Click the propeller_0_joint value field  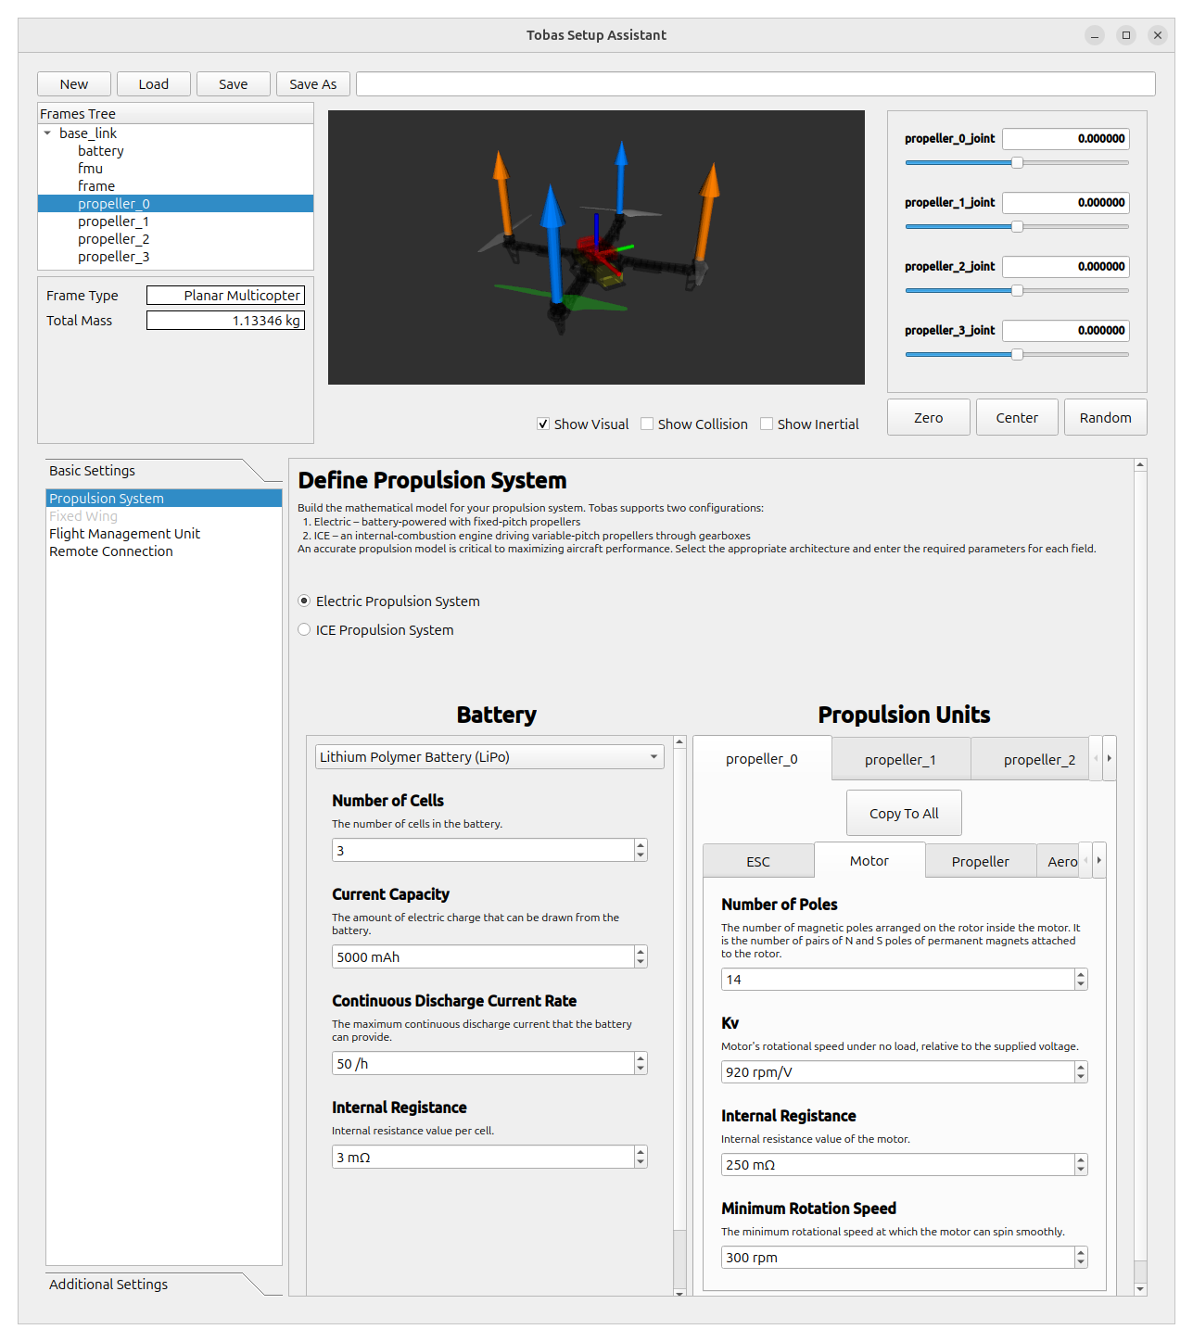pyautogui.click(x=1066, y=139)
